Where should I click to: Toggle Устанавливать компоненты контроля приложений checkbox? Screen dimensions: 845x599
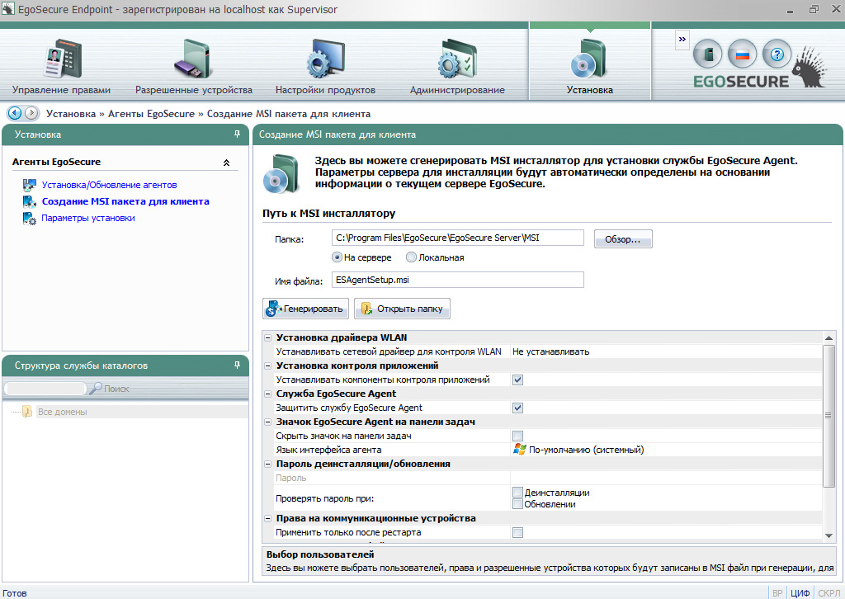tap(518, 380)
